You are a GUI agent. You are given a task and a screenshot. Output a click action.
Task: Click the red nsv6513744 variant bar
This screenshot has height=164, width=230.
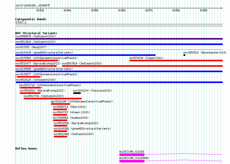[x=53, y=99]
